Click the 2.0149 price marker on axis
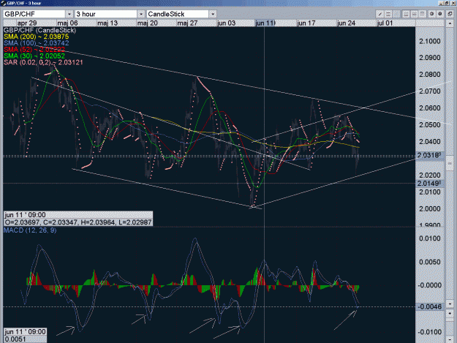 (x=430, y=184)
